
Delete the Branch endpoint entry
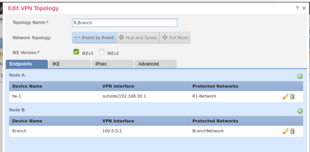pyautogui.click(x=292, y=131)
